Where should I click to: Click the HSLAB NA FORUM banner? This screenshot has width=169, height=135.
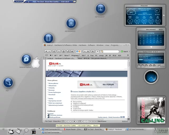pos(98,85)
